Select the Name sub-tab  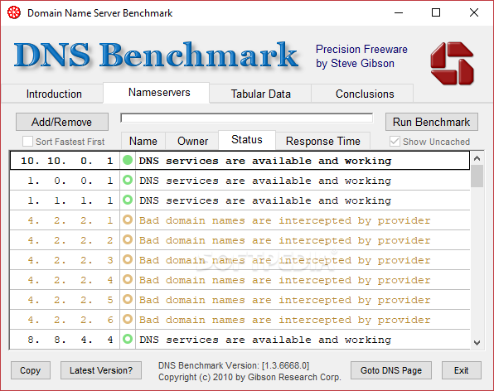click(143, 141)
